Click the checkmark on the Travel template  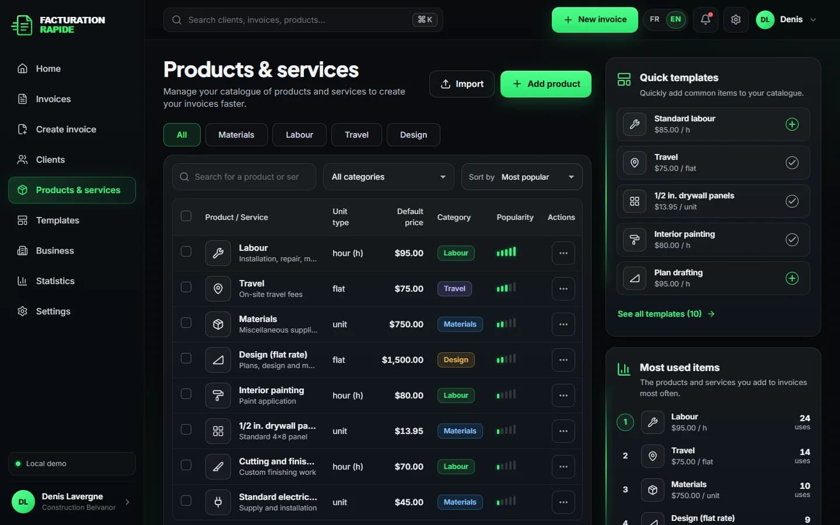[792, 163]
